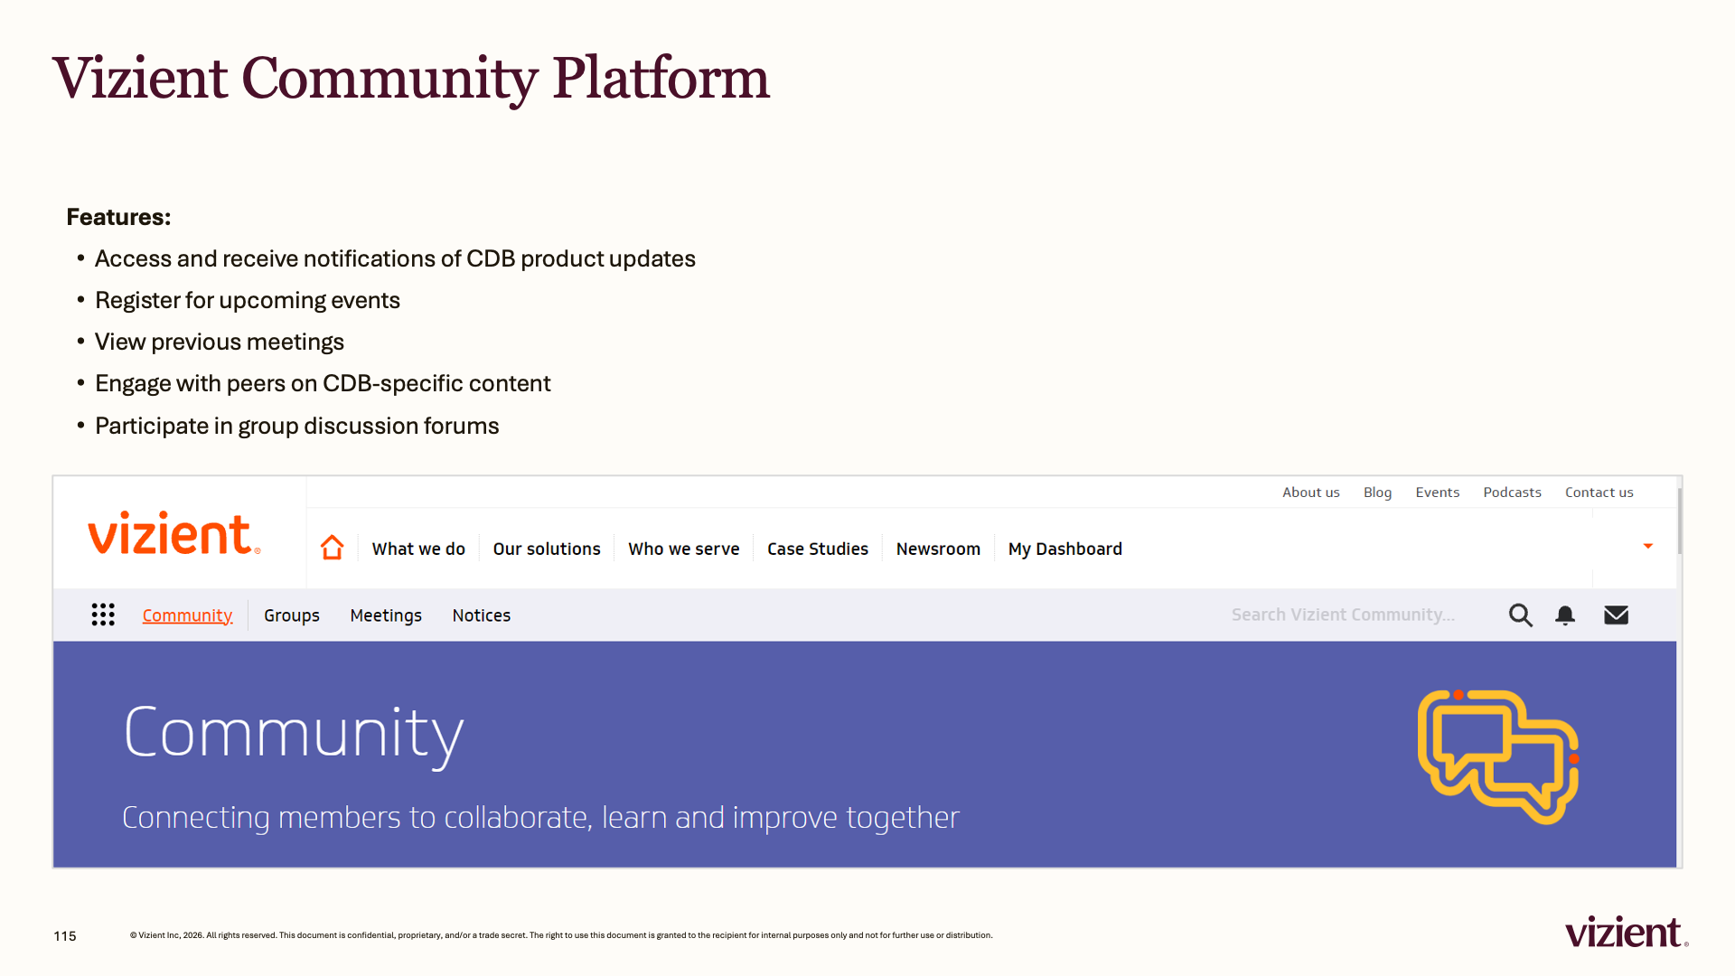Screen dimensions: 1735x976
Task: Click the vizient logo in the header
Action: point(174,533)
